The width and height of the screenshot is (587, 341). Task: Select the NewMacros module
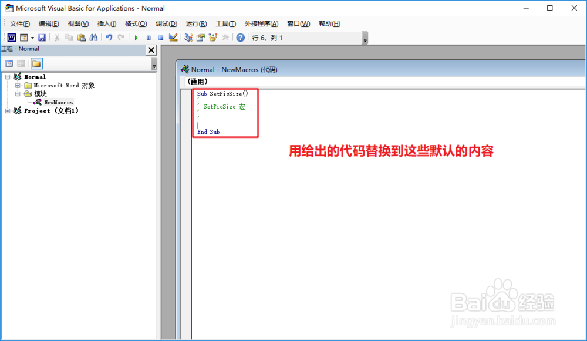coord(58,102)
